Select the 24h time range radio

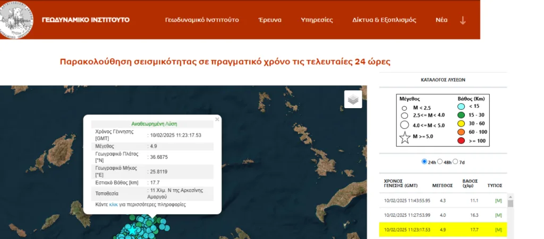424,161
